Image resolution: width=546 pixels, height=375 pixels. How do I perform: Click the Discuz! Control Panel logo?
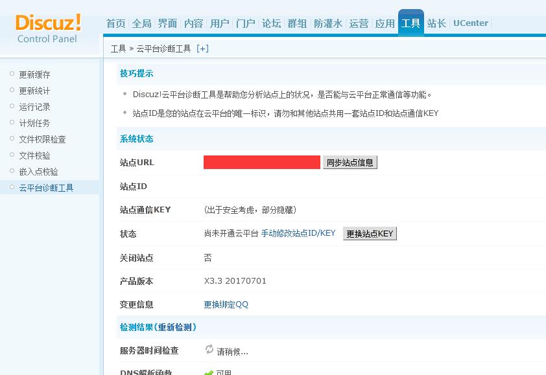coord(48,28)
